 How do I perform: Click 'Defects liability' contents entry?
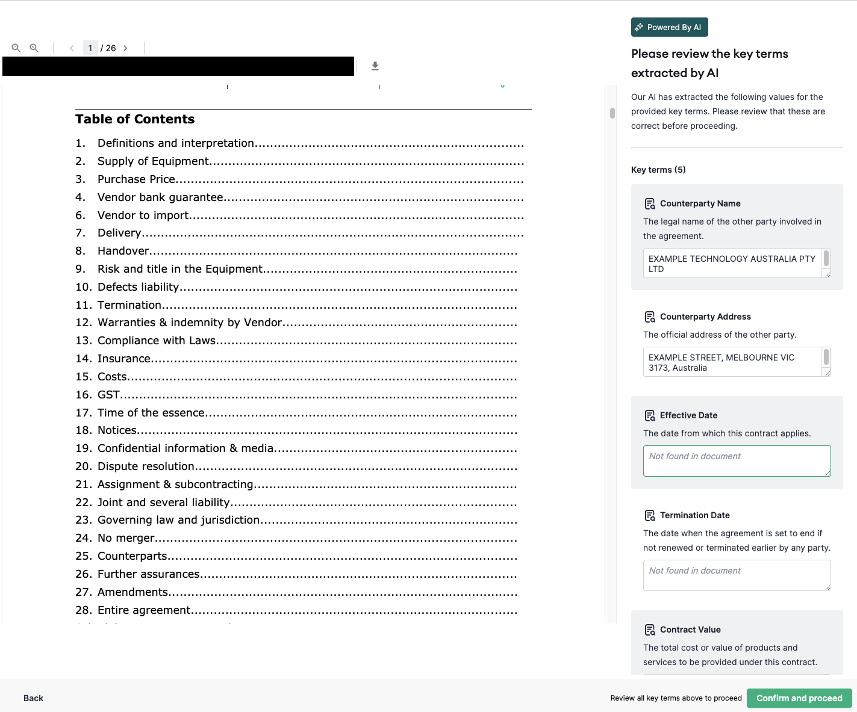[x=296, y=287]
